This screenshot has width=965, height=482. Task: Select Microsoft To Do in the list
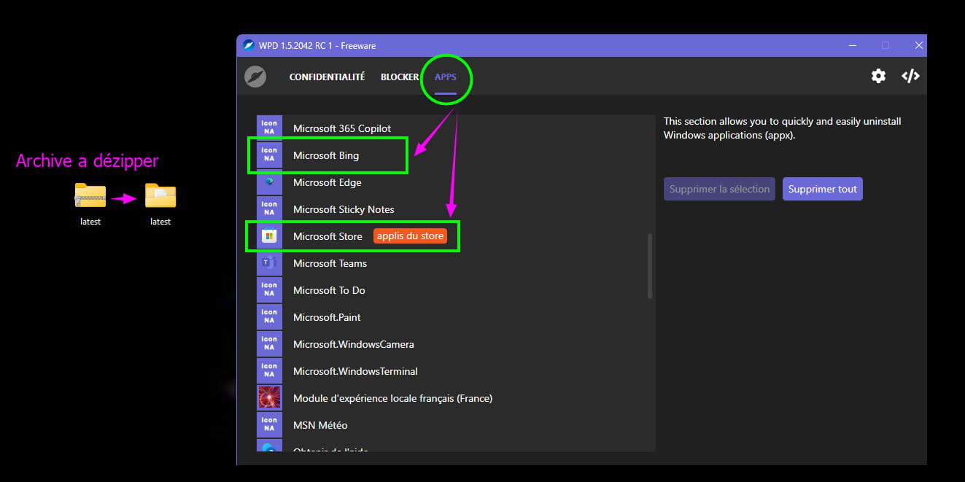456,290
